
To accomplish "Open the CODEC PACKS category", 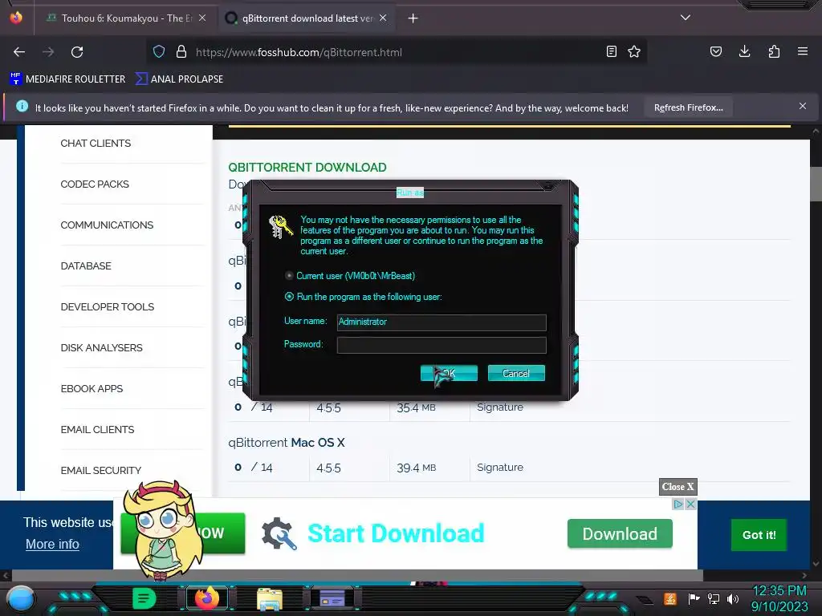I will coord(95,184).
